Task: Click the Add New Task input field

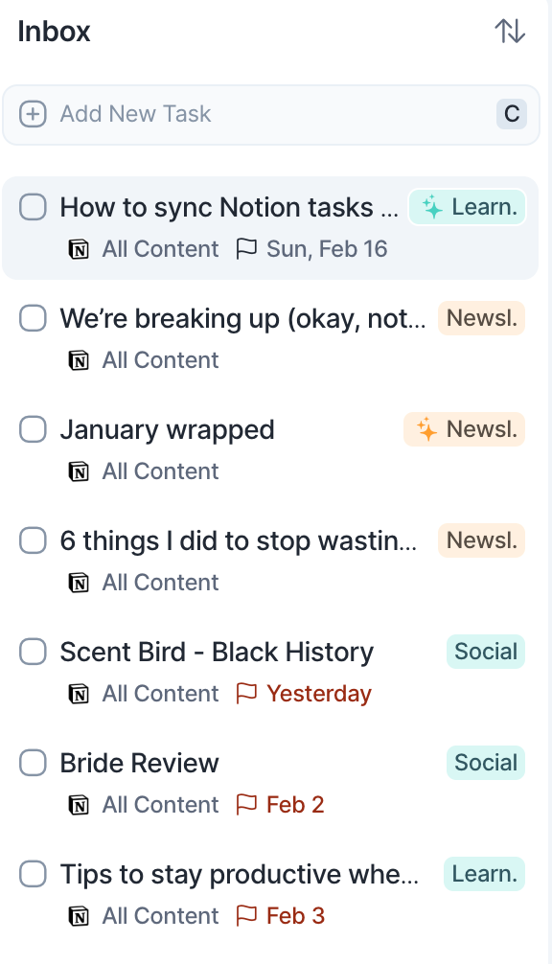Action: (271, 114)
